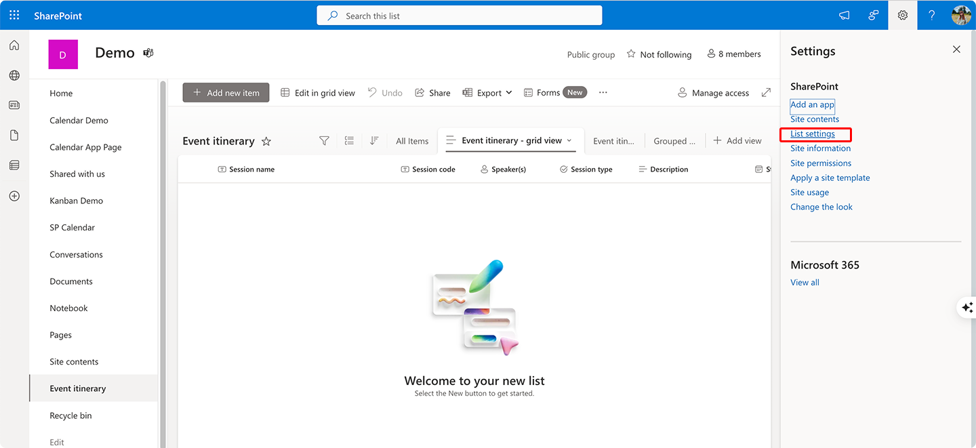
Task: Open the news feed icon in left rail
Action: click(14, 105)
